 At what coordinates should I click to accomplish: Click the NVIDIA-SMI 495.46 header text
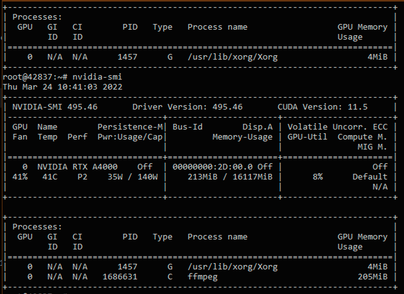click(55, 107)
